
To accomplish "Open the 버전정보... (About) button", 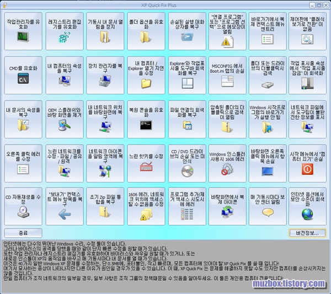I will 307,233.
